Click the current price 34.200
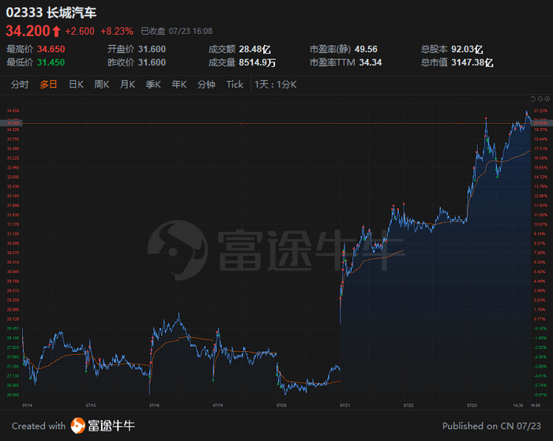 click(x=28, y=31)
